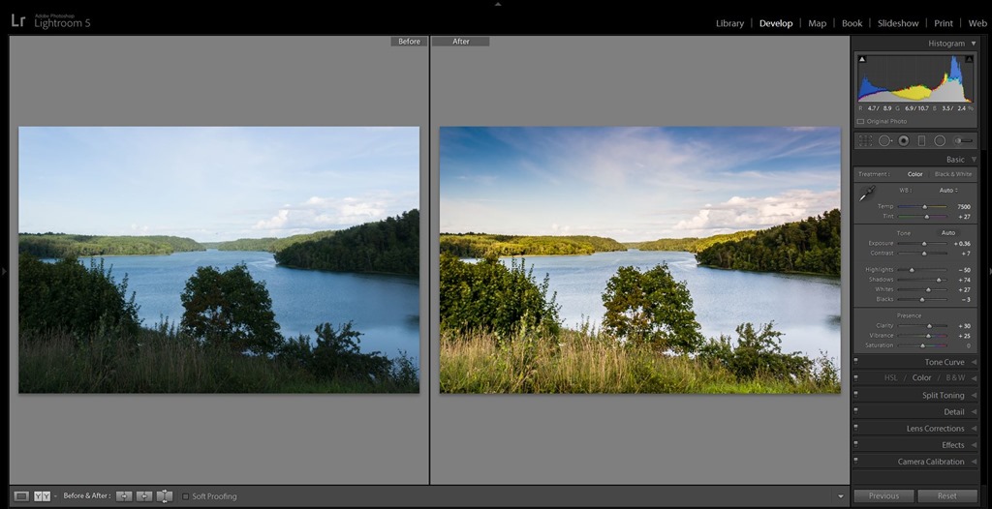Activate the Red Eye Correction tool
992x509 pixels.
[x=903, y=140]
